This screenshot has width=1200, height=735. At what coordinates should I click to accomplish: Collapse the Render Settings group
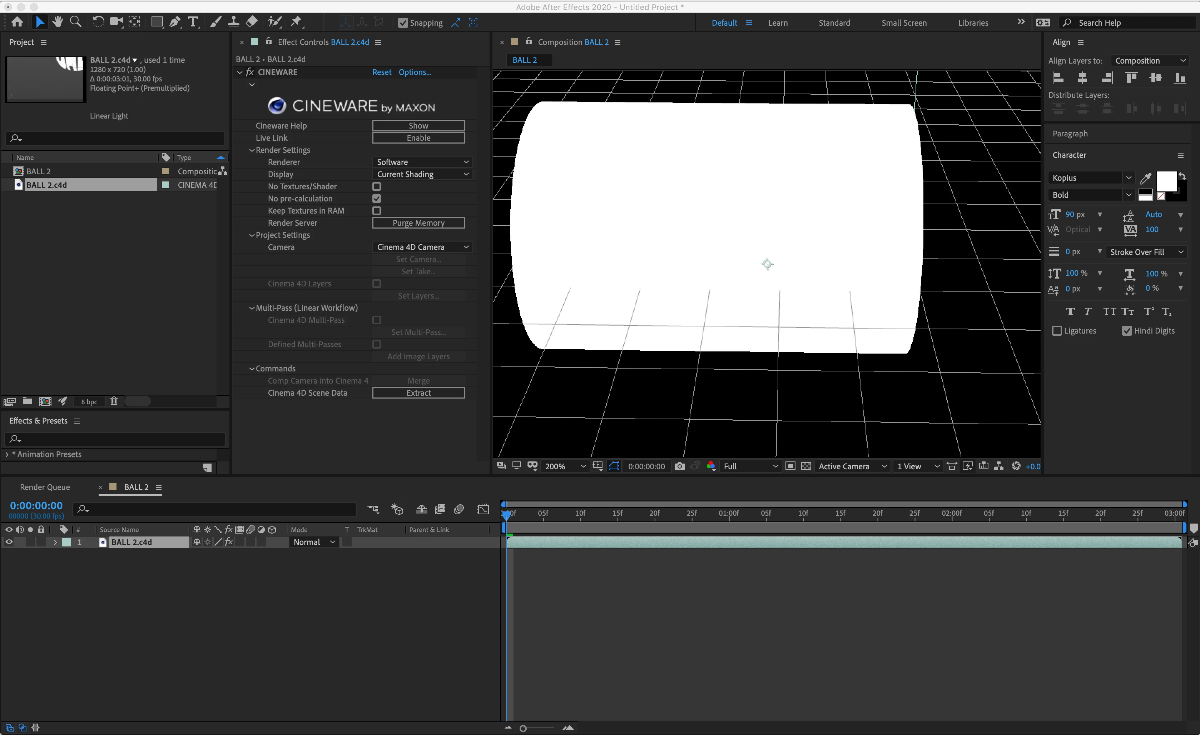[252, 150]
